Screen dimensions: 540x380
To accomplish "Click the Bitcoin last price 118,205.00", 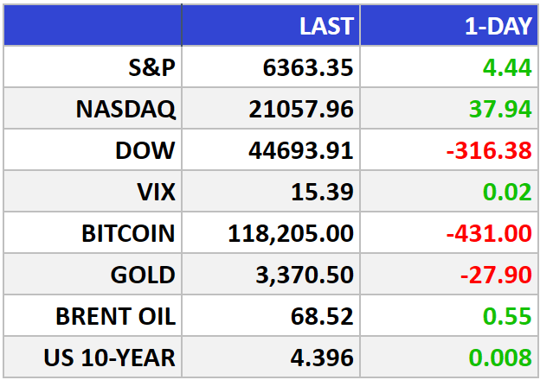I will (291, 234).
